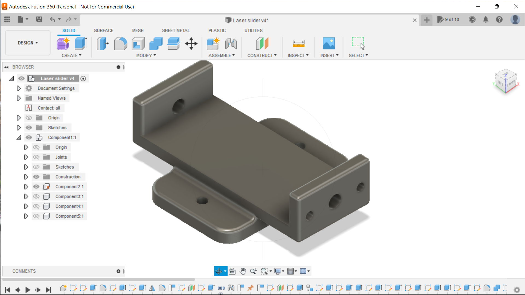Select the Move/Copy tool icon
This screenshot has width=525, height=295.
pos(191,44)
